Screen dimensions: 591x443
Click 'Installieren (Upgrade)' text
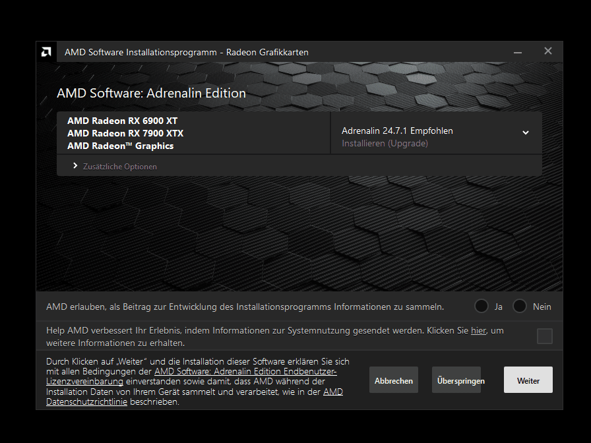coord(385,144)
